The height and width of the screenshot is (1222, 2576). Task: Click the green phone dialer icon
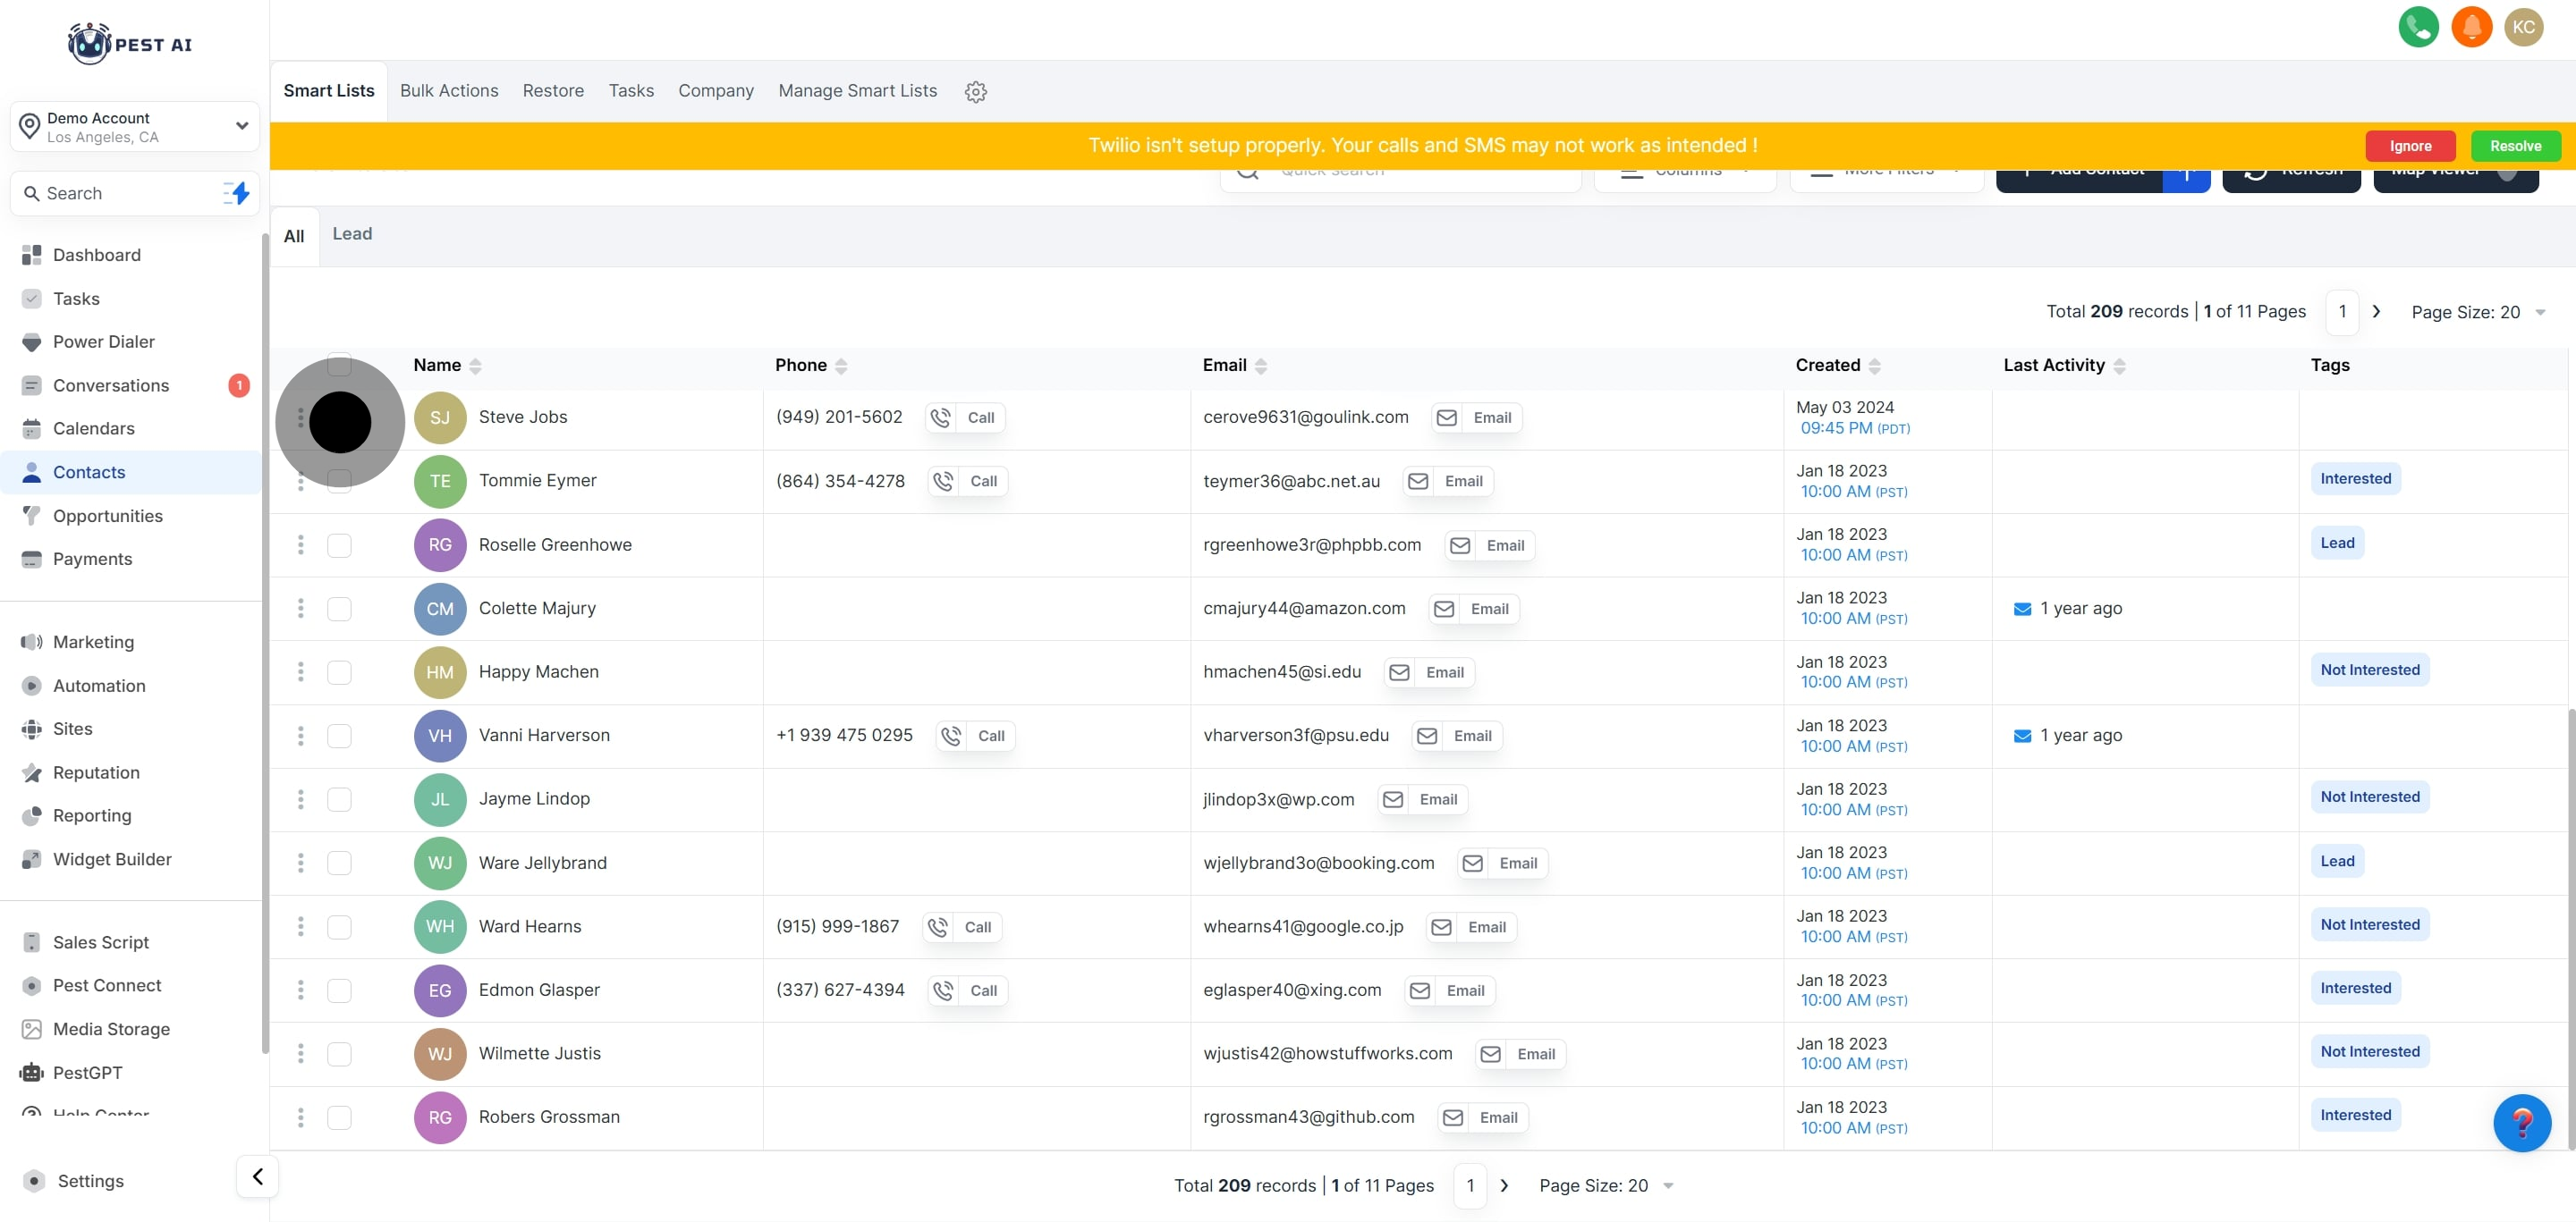click(x=2417, y=27)
